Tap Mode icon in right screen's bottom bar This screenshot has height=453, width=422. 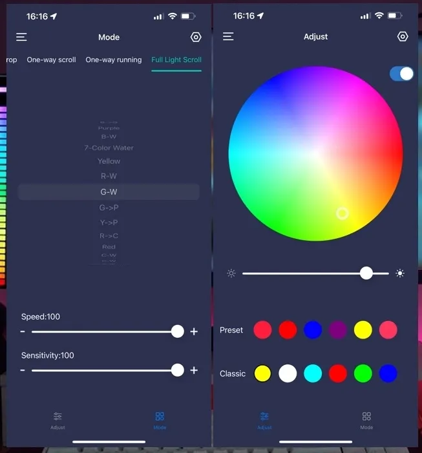pos(366,419)
